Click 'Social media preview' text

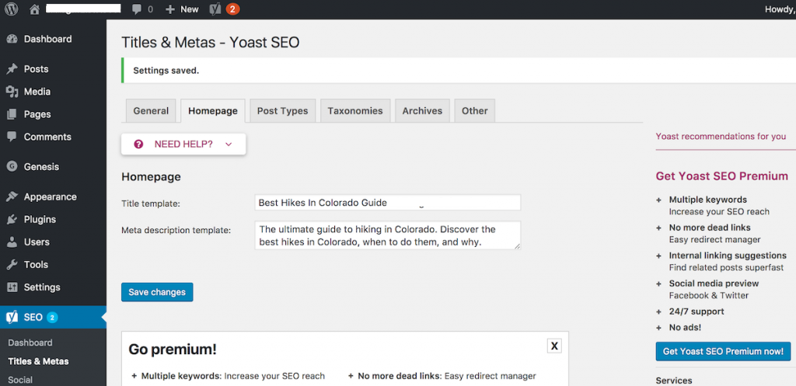click(714, 283)
